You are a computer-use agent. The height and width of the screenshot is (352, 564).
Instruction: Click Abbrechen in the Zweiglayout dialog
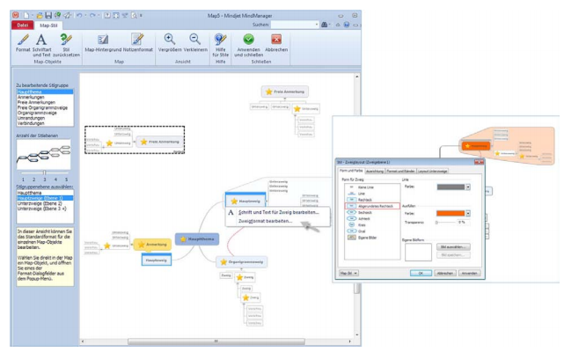pos(445,273)
